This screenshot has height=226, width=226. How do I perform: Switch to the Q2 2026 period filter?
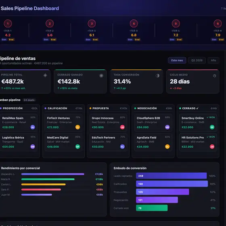click(x=197, y=61)
